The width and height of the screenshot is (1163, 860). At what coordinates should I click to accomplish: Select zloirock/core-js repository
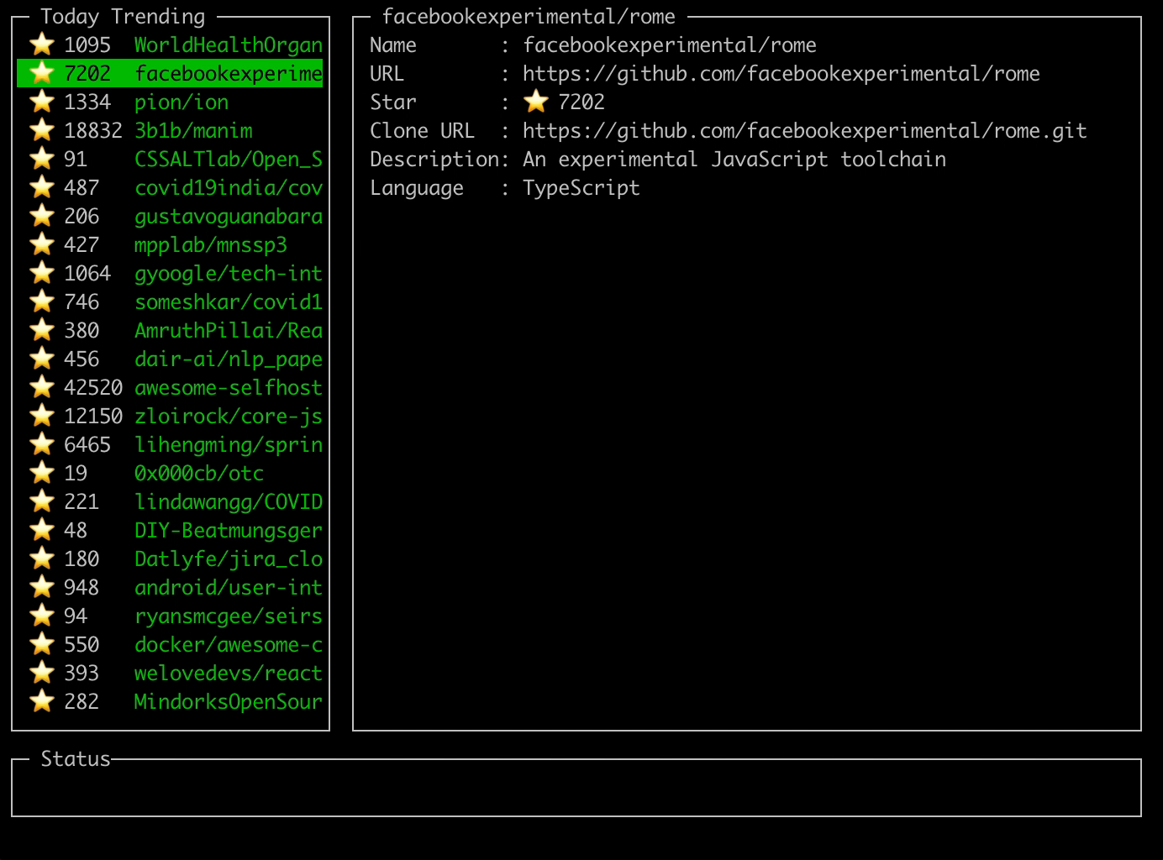(170, 416)
